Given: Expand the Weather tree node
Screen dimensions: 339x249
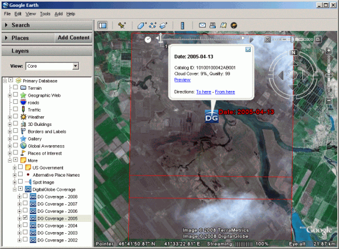Looking at the screenshot, I should tap(10, 117).
